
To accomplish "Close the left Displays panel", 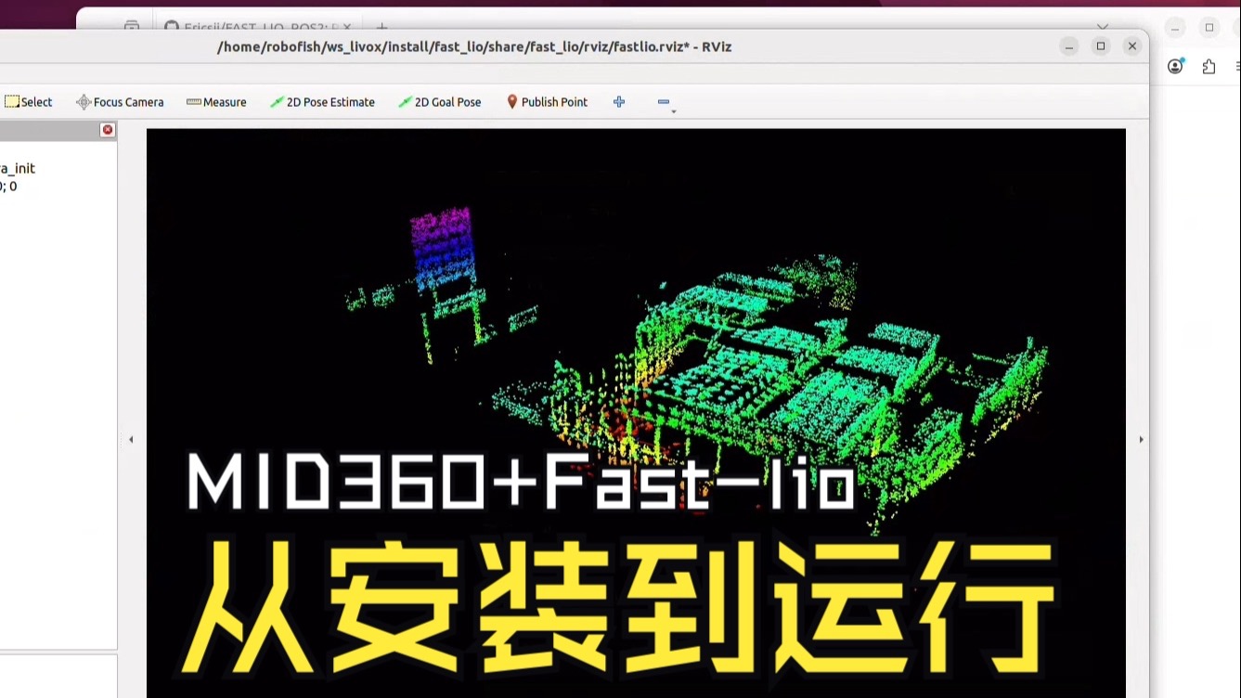I will point(108,130).
